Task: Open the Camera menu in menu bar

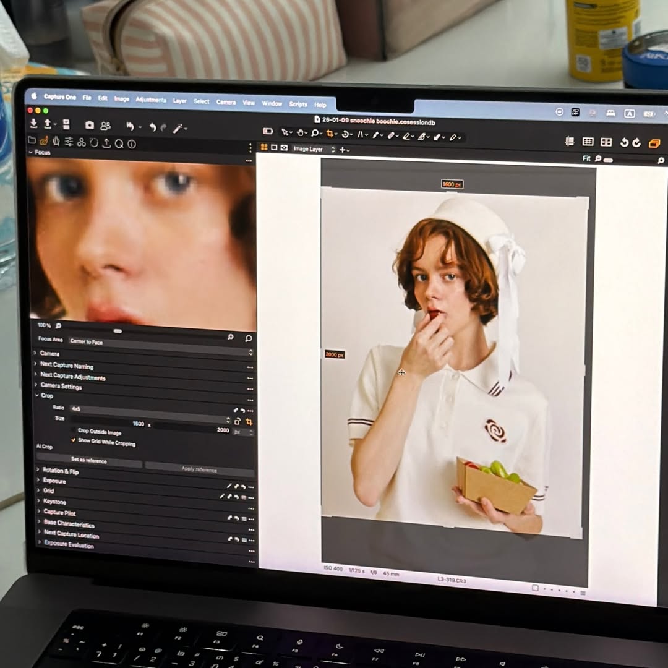Action: (x=226, y=101)
